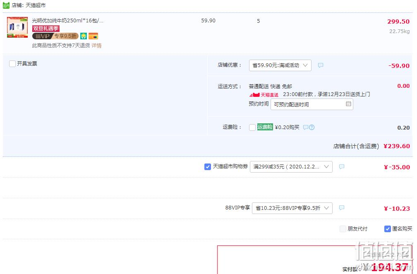Open the calendar icon in delivery time field

click(348, 104)
